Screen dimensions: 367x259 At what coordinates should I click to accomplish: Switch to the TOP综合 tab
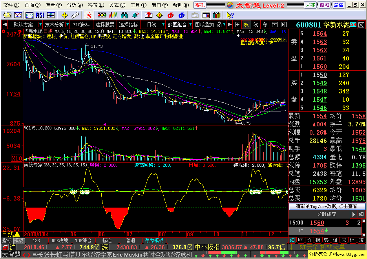coord(83,241)
